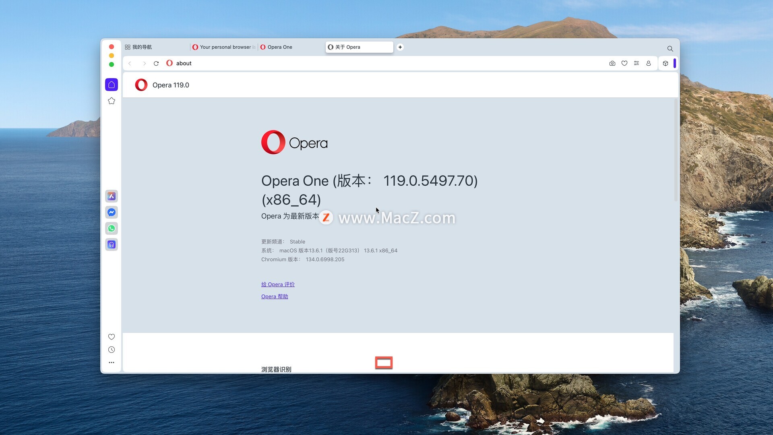Open the home start page sidebar icon
The width and height of the screenshot is (773, 435).
point(112,85)
